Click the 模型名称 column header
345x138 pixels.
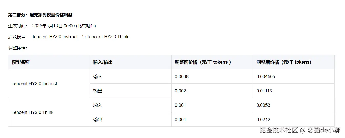[21, 62]
